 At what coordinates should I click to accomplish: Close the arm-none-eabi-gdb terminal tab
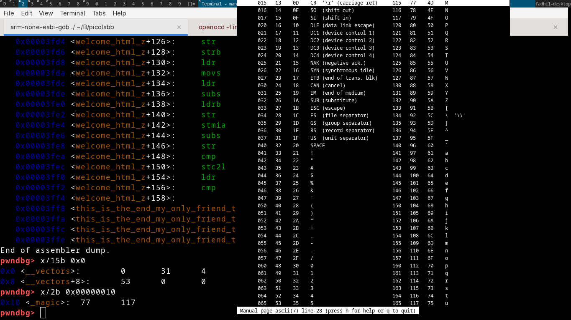179,27
